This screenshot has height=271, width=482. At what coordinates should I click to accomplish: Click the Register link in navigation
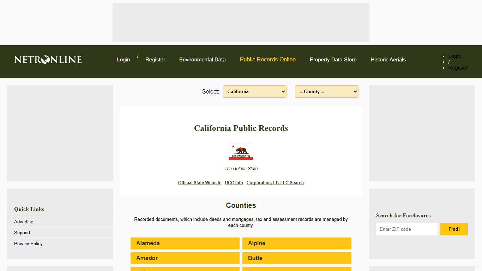pos(155,60)
